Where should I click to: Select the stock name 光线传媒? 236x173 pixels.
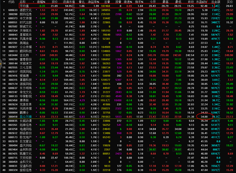(26, 109)
